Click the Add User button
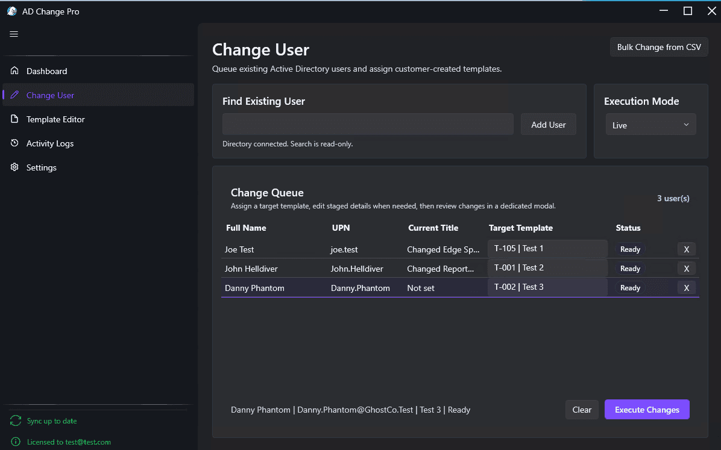 pos(548,125)
